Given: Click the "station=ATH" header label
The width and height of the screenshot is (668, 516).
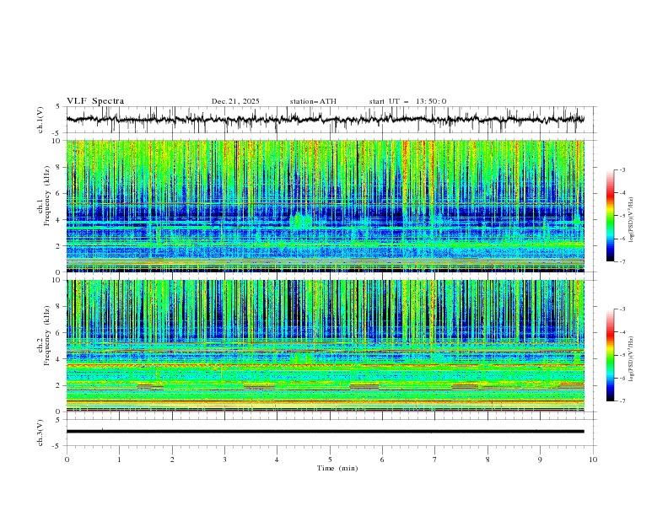Looking at the screenshot, I should tap(313, 101).
